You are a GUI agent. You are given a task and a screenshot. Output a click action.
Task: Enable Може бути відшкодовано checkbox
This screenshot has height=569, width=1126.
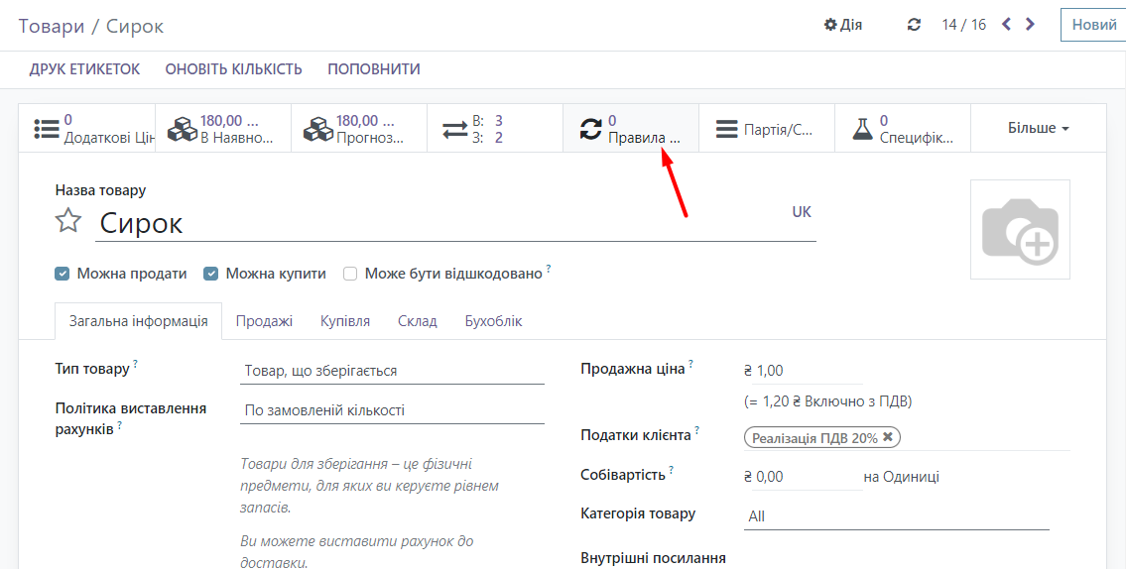[350, 274]
